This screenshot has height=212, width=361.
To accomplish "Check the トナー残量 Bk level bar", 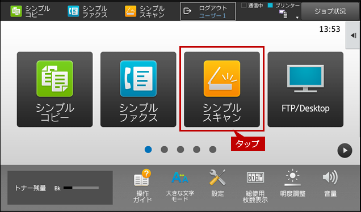I will [81, 188].
